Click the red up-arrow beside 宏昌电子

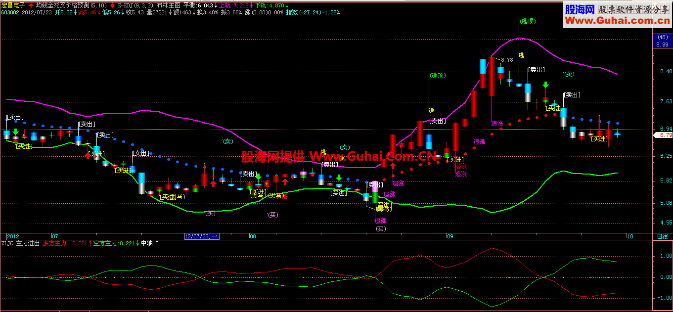pyautogui.click(x=31, y=5)
